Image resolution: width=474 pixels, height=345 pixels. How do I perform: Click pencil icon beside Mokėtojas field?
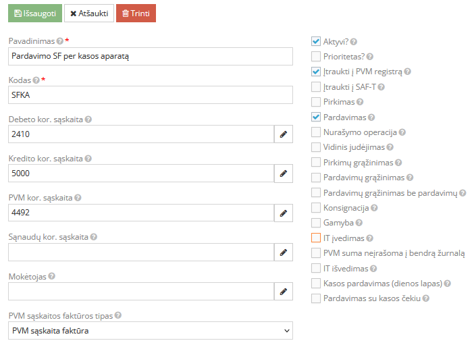pos(284,292)
